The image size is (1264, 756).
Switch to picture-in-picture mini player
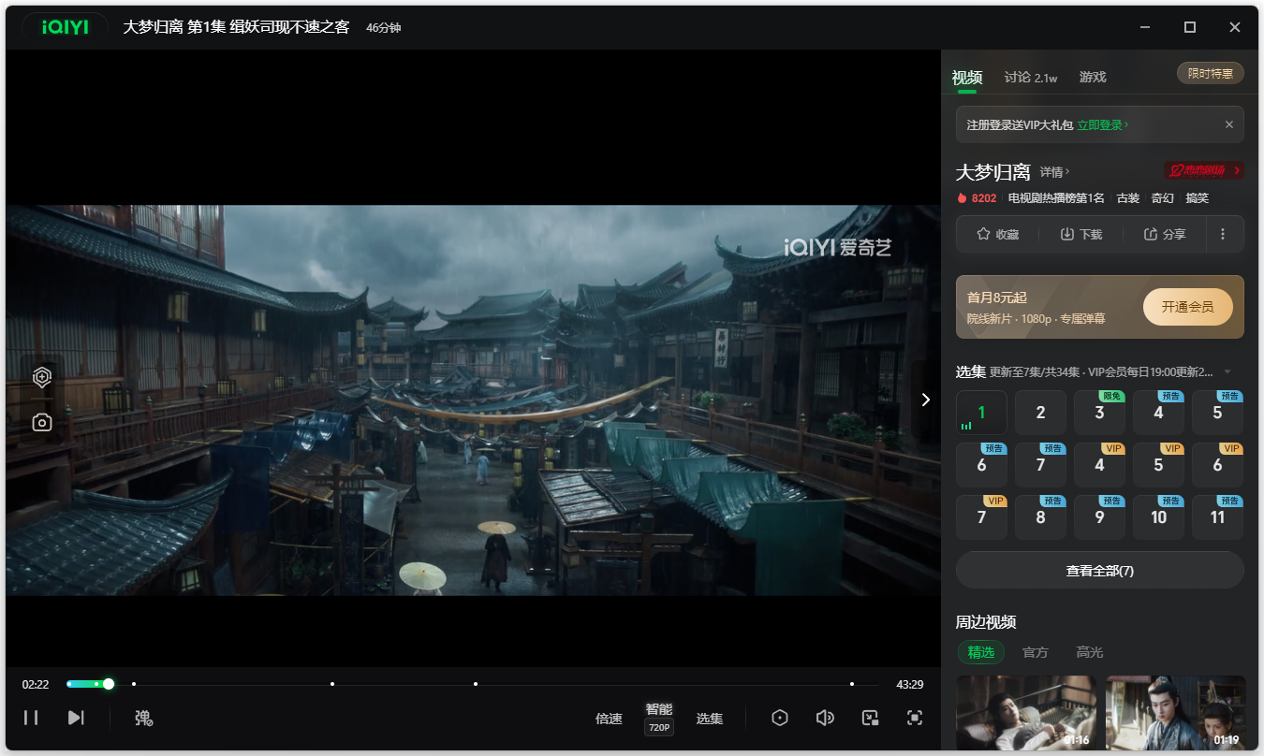click(x=870, y=718)
